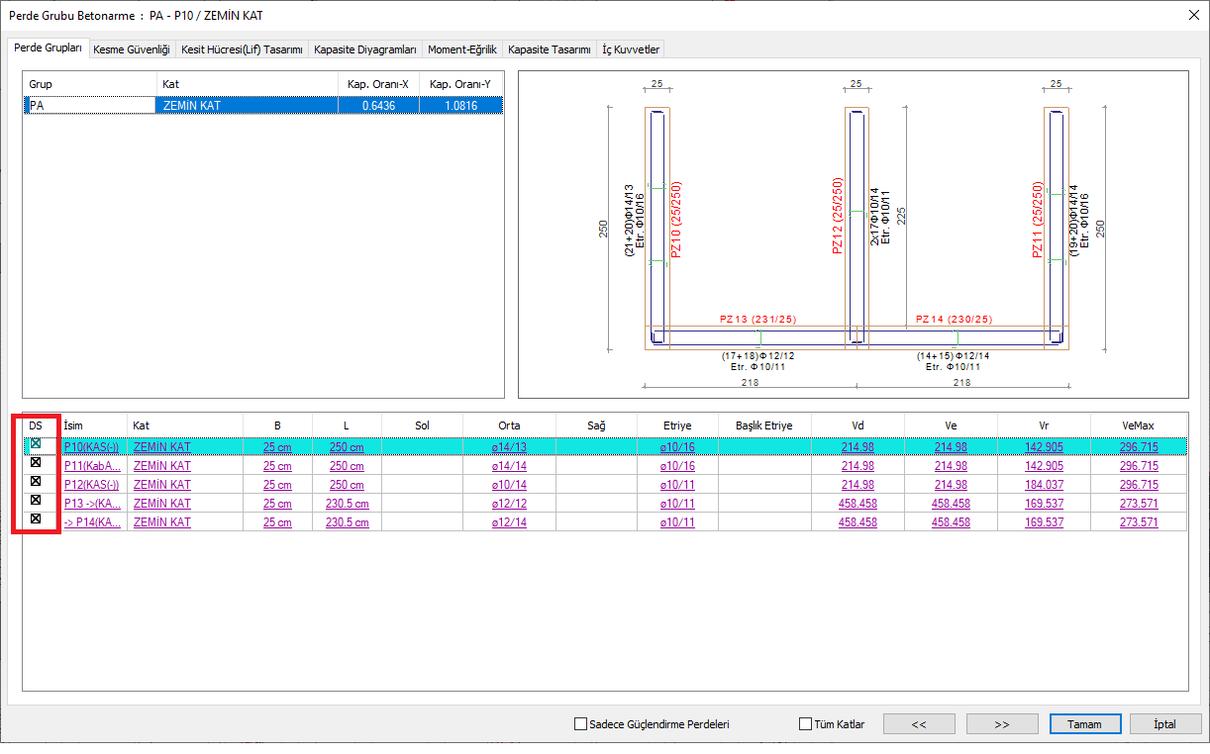Image resolution: width=1210 pixels, height=754 pixels.
Task: Click PZ14 (230/25) label in drawing
Action: 954,319
